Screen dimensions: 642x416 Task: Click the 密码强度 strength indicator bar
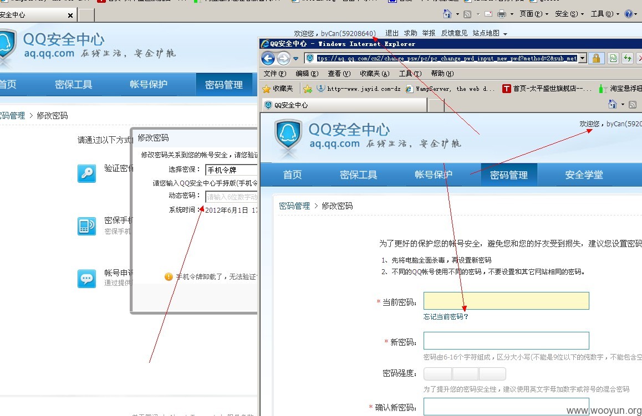[465, 374]
